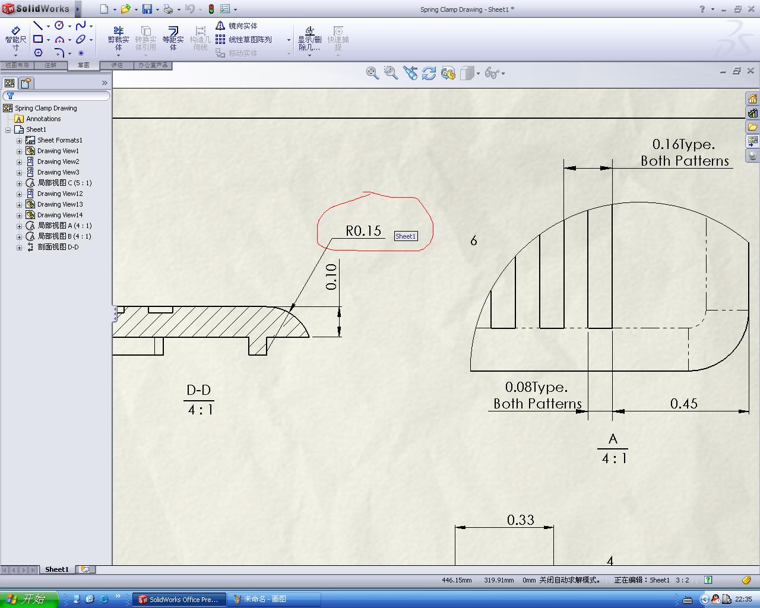Create a new document
This screenshot has width=760, height=608.
click(x=104, y=9)
